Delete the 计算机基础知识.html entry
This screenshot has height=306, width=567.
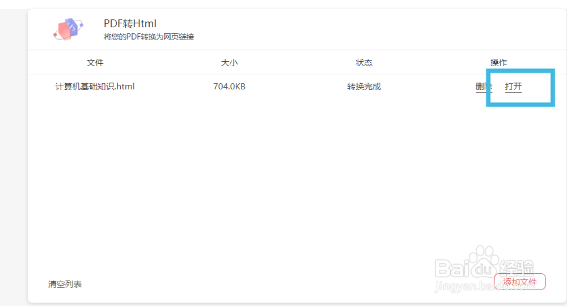pyautogui.click(x=483, y=87)
